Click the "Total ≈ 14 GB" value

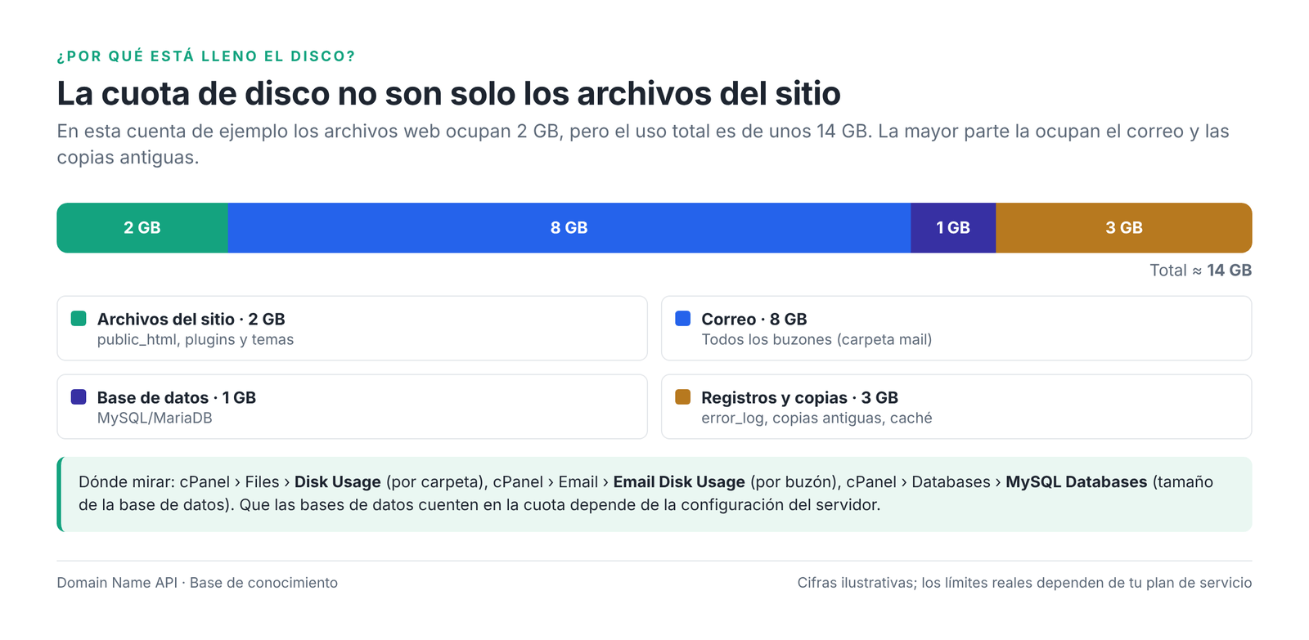[x=1200, y=271]
